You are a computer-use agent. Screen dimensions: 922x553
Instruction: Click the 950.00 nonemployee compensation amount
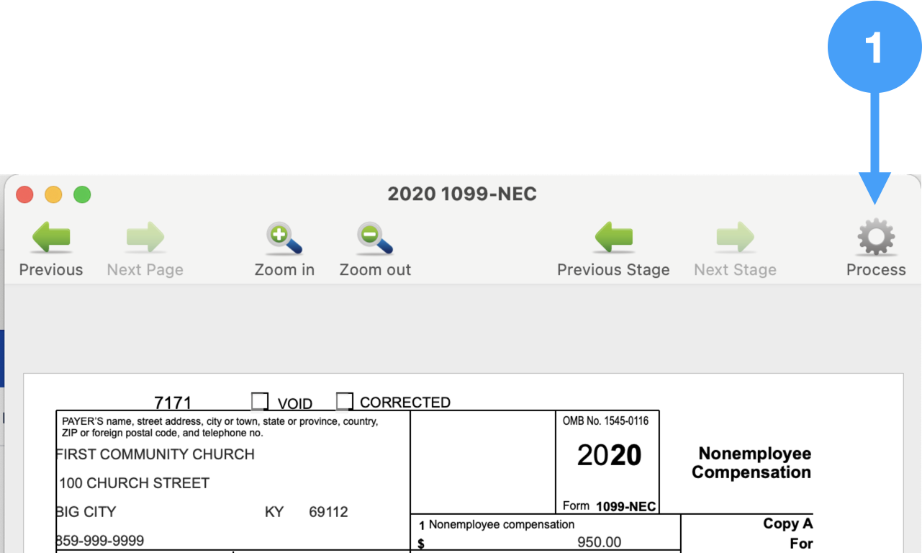(x=599, y=542)
